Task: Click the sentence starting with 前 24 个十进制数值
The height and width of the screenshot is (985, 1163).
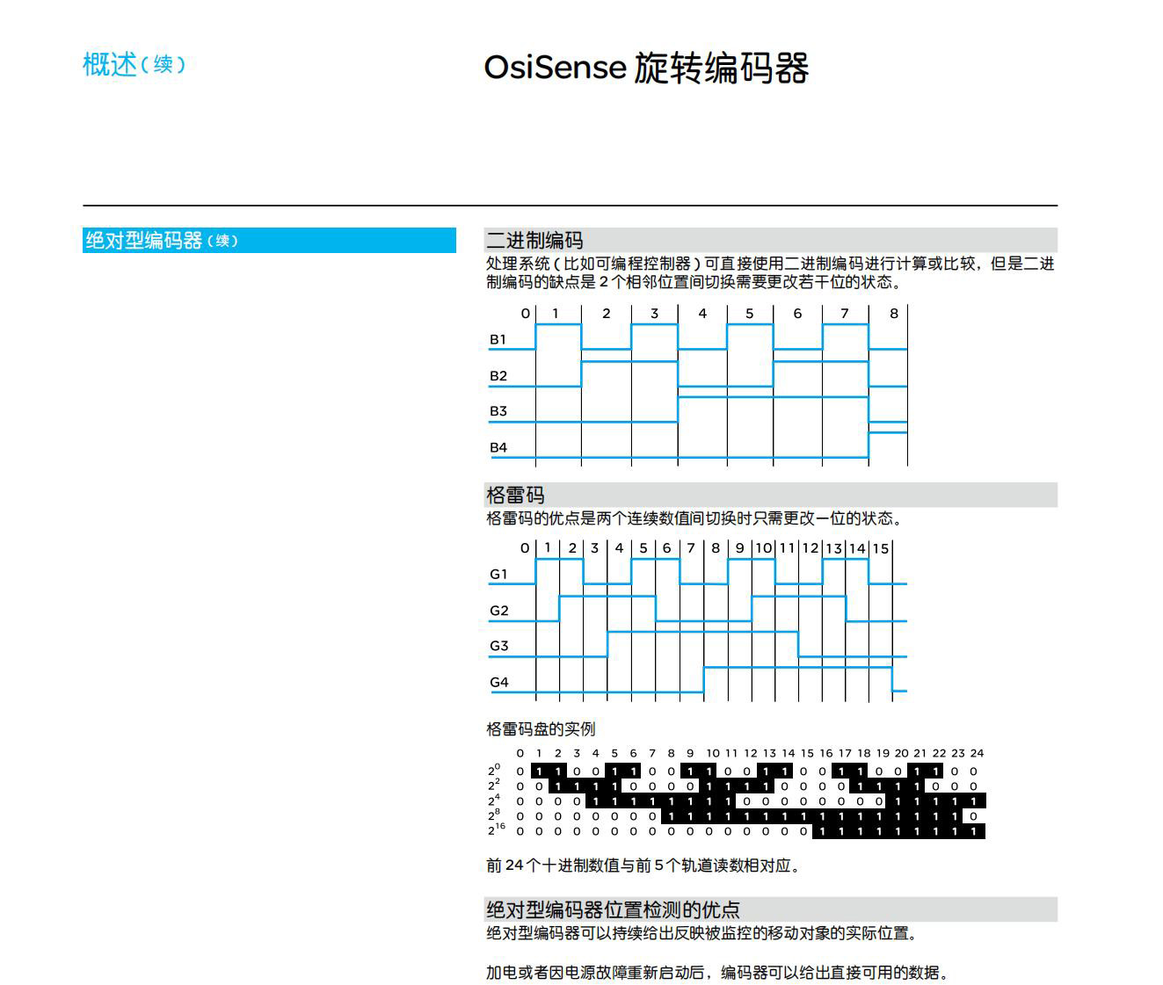Action: [644, 865]
